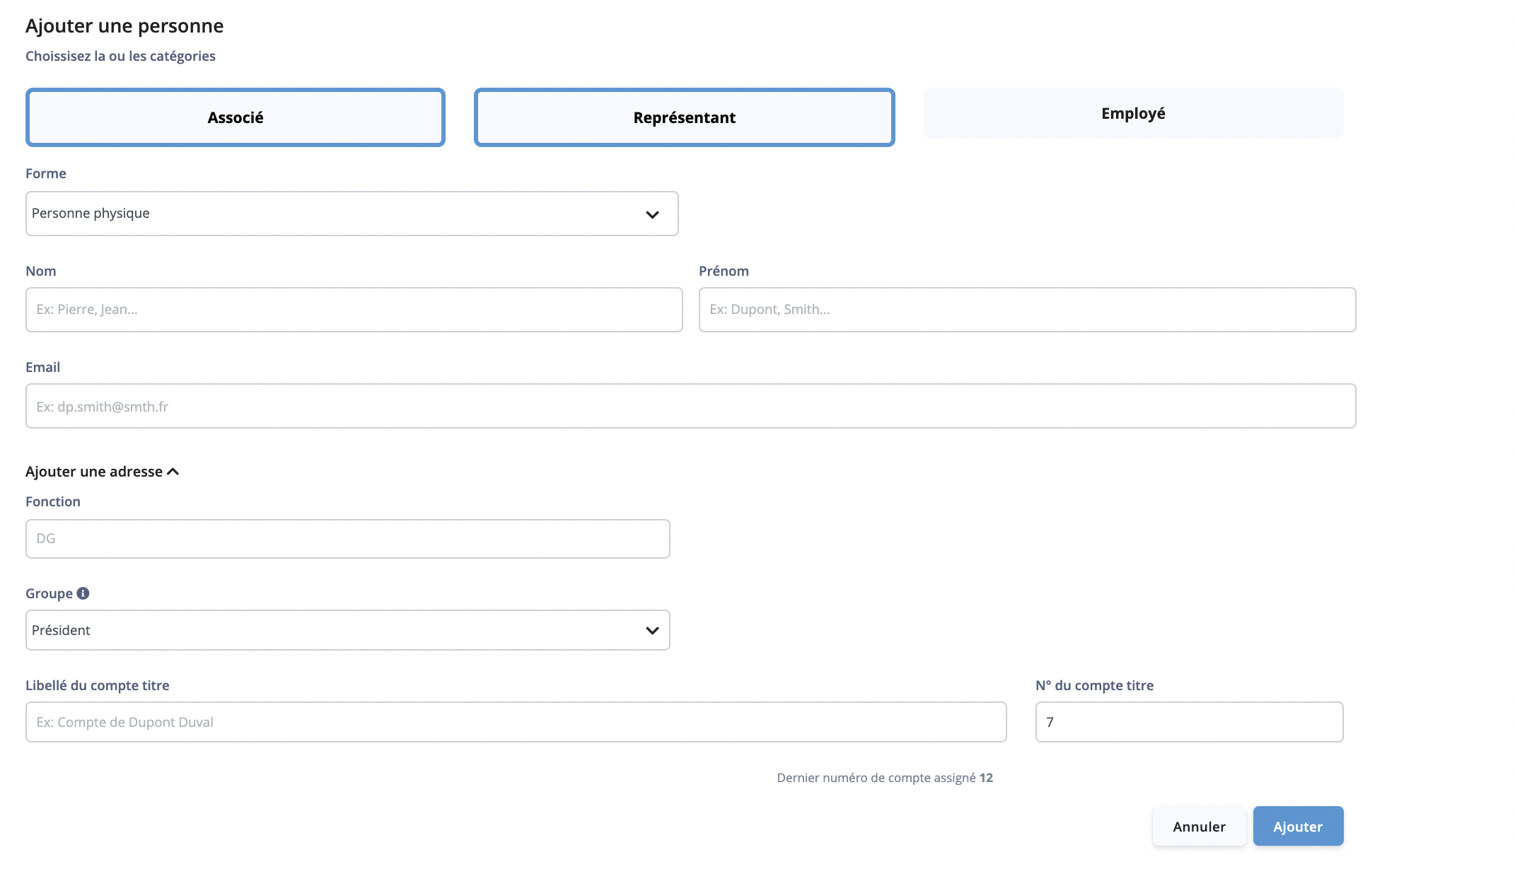
Task: Deselect the Représentant category
Action: point(684,117)
